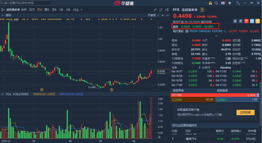Sort by 总市值 column header
The width and height of the screenshot is (262, 143).
pyautogui.click(x=252, y=131)
